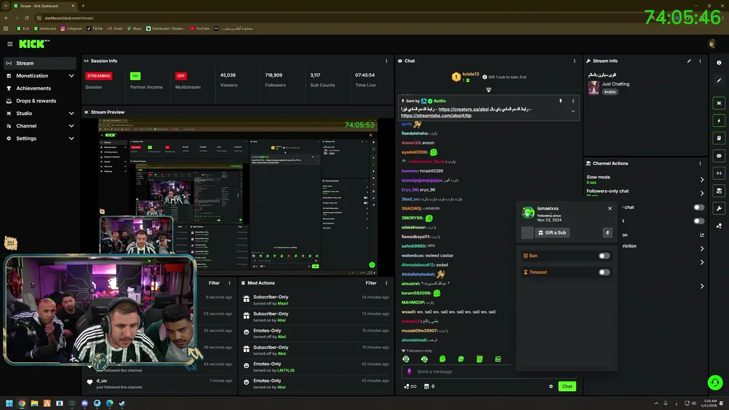Toggle the upper Channel Actions chat switch

coord(699,207)
